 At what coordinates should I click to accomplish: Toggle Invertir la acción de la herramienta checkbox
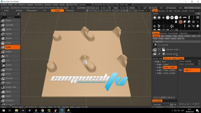[29, 8]
